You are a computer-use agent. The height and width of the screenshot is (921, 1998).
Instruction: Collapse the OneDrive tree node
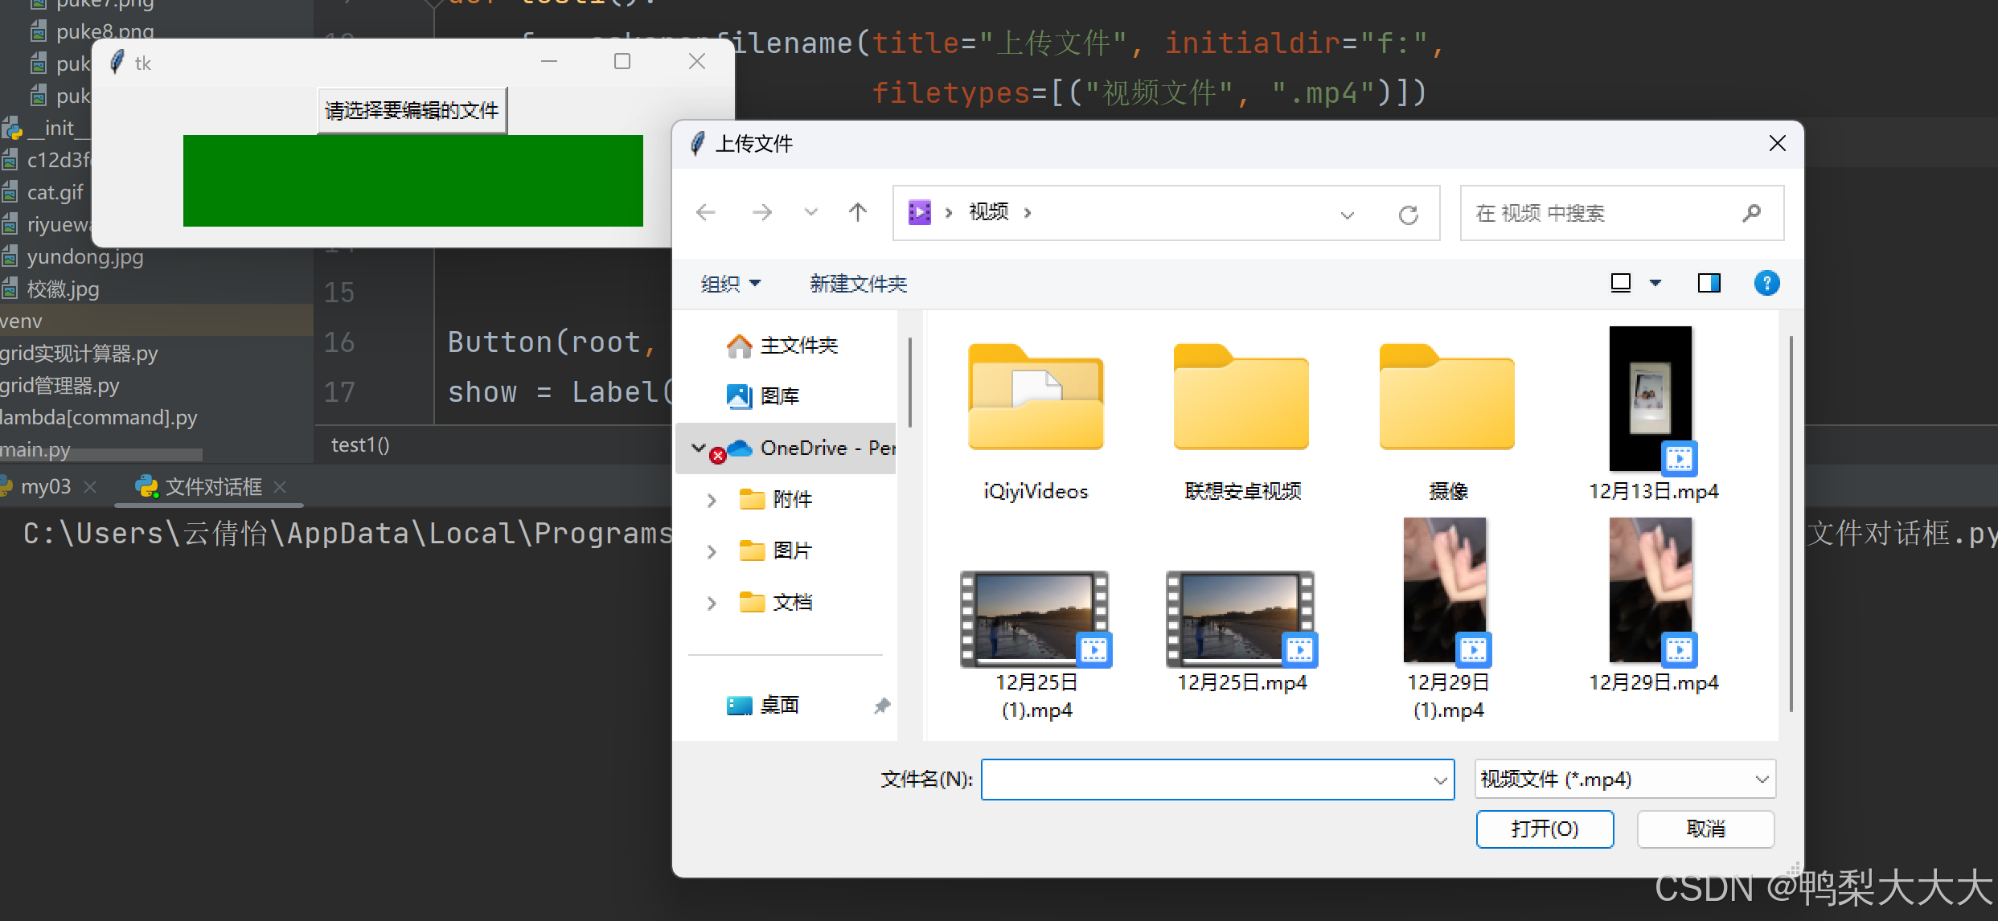698,448
